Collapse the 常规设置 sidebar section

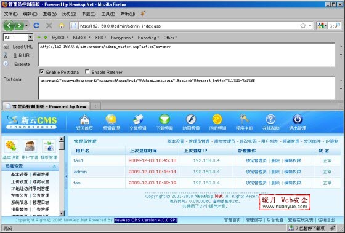point(54,167)
